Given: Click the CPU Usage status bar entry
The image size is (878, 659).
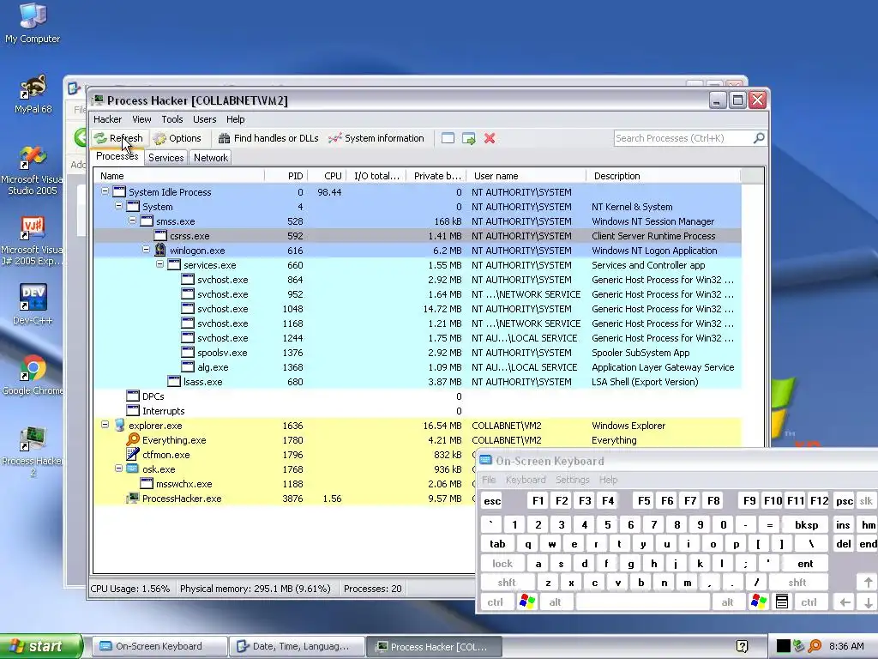Looking at the screenshot, I should [x=130, y=589].
